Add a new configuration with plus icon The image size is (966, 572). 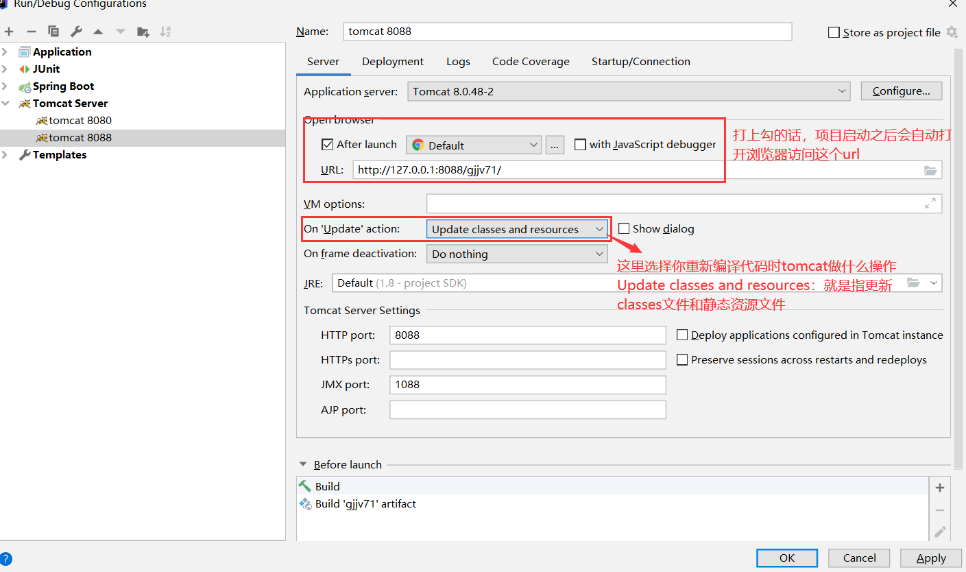pyautogui.click(x=9, y=32)
